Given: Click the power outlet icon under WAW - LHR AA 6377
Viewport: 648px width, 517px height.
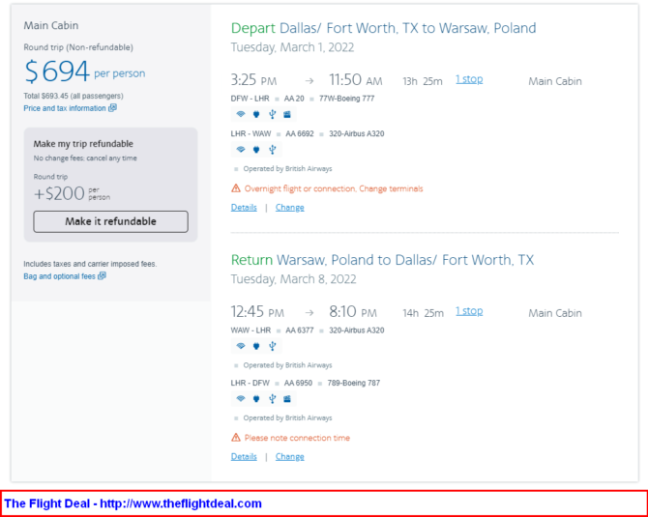Looking at the screenshot, I should (256, 346).
